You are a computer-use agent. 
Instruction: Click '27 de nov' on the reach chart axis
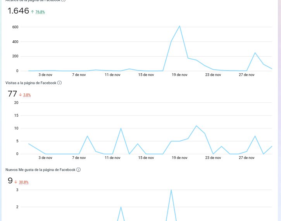[247, 75]
